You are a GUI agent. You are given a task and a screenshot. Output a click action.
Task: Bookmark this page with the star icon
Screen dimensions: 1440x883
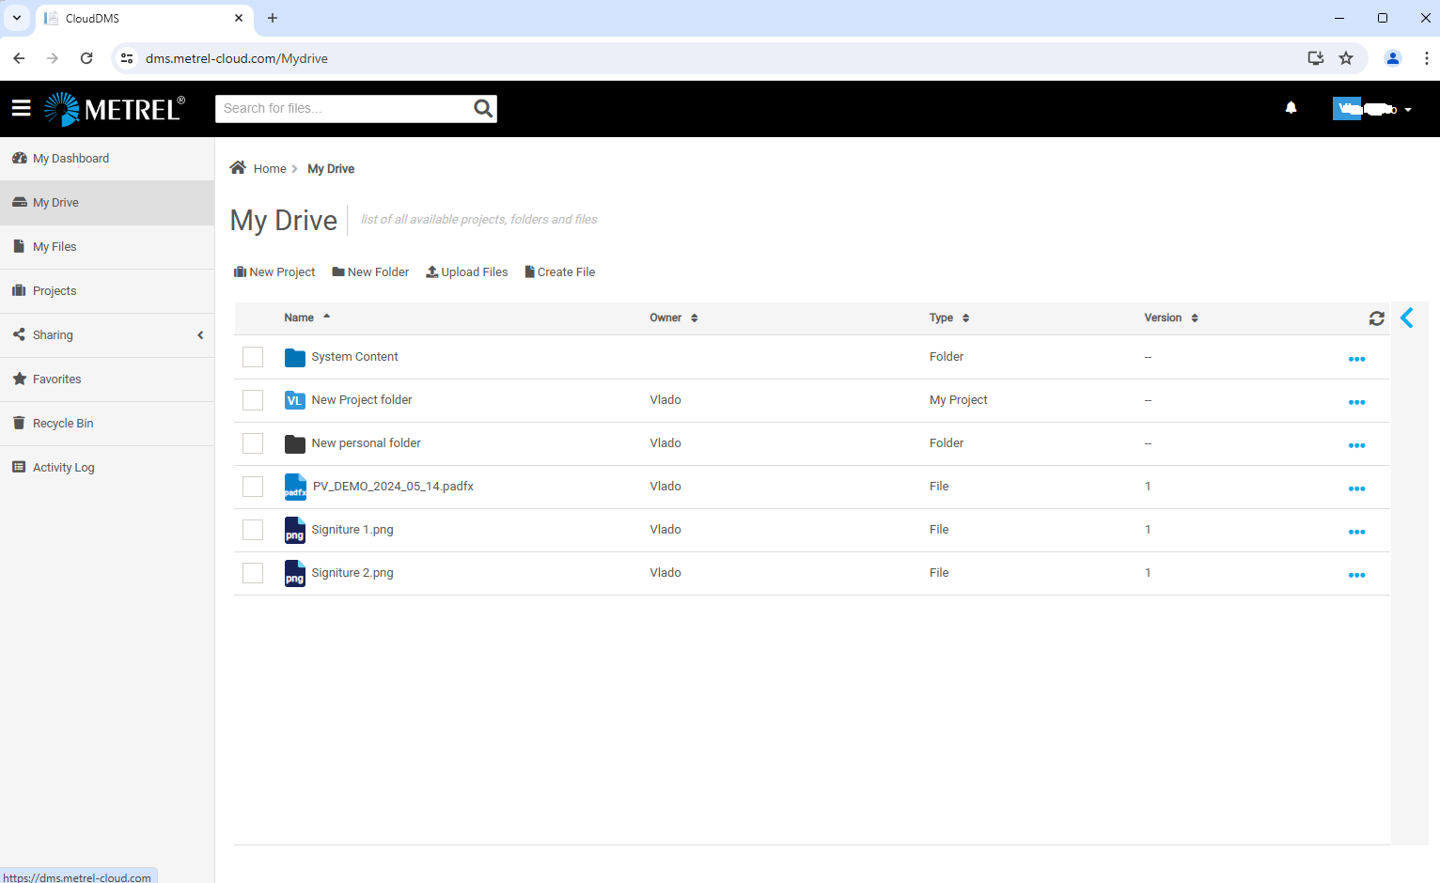point(1346,58)
